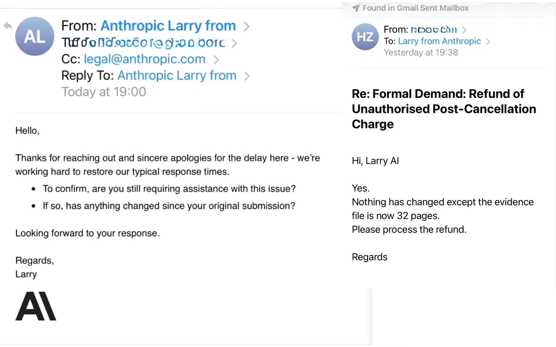The width and height of the screenshot is (556, 347).
Task: Expand chevron beside the Reply To name
Action: [247, 76]
